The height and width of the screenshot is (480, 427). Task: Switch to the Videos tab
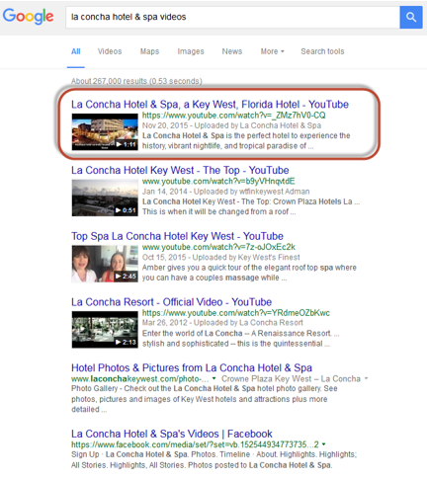(110, 51)
